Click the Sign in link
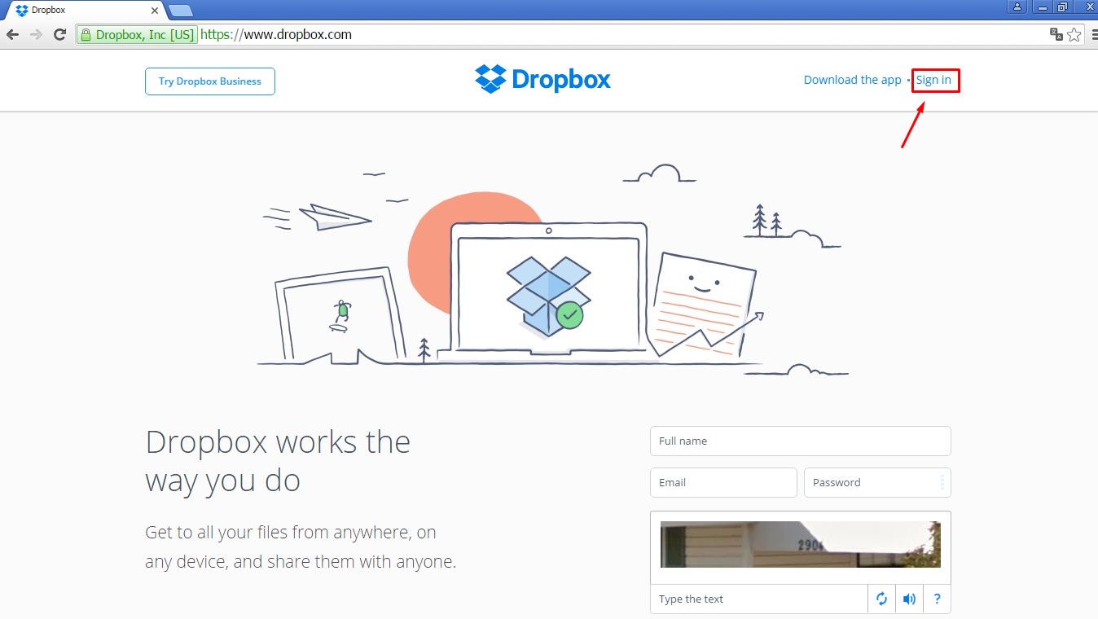The width and height of the screenshot is (1098, 619). click(933, 80)
